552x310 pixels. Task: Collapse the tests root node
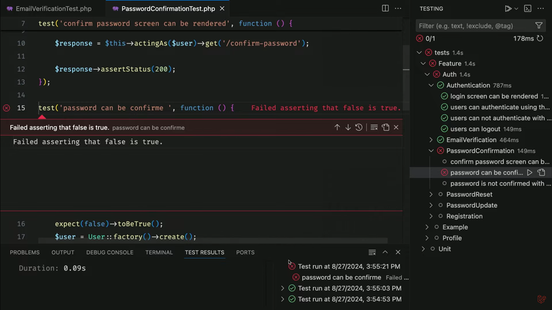point(419,53)
